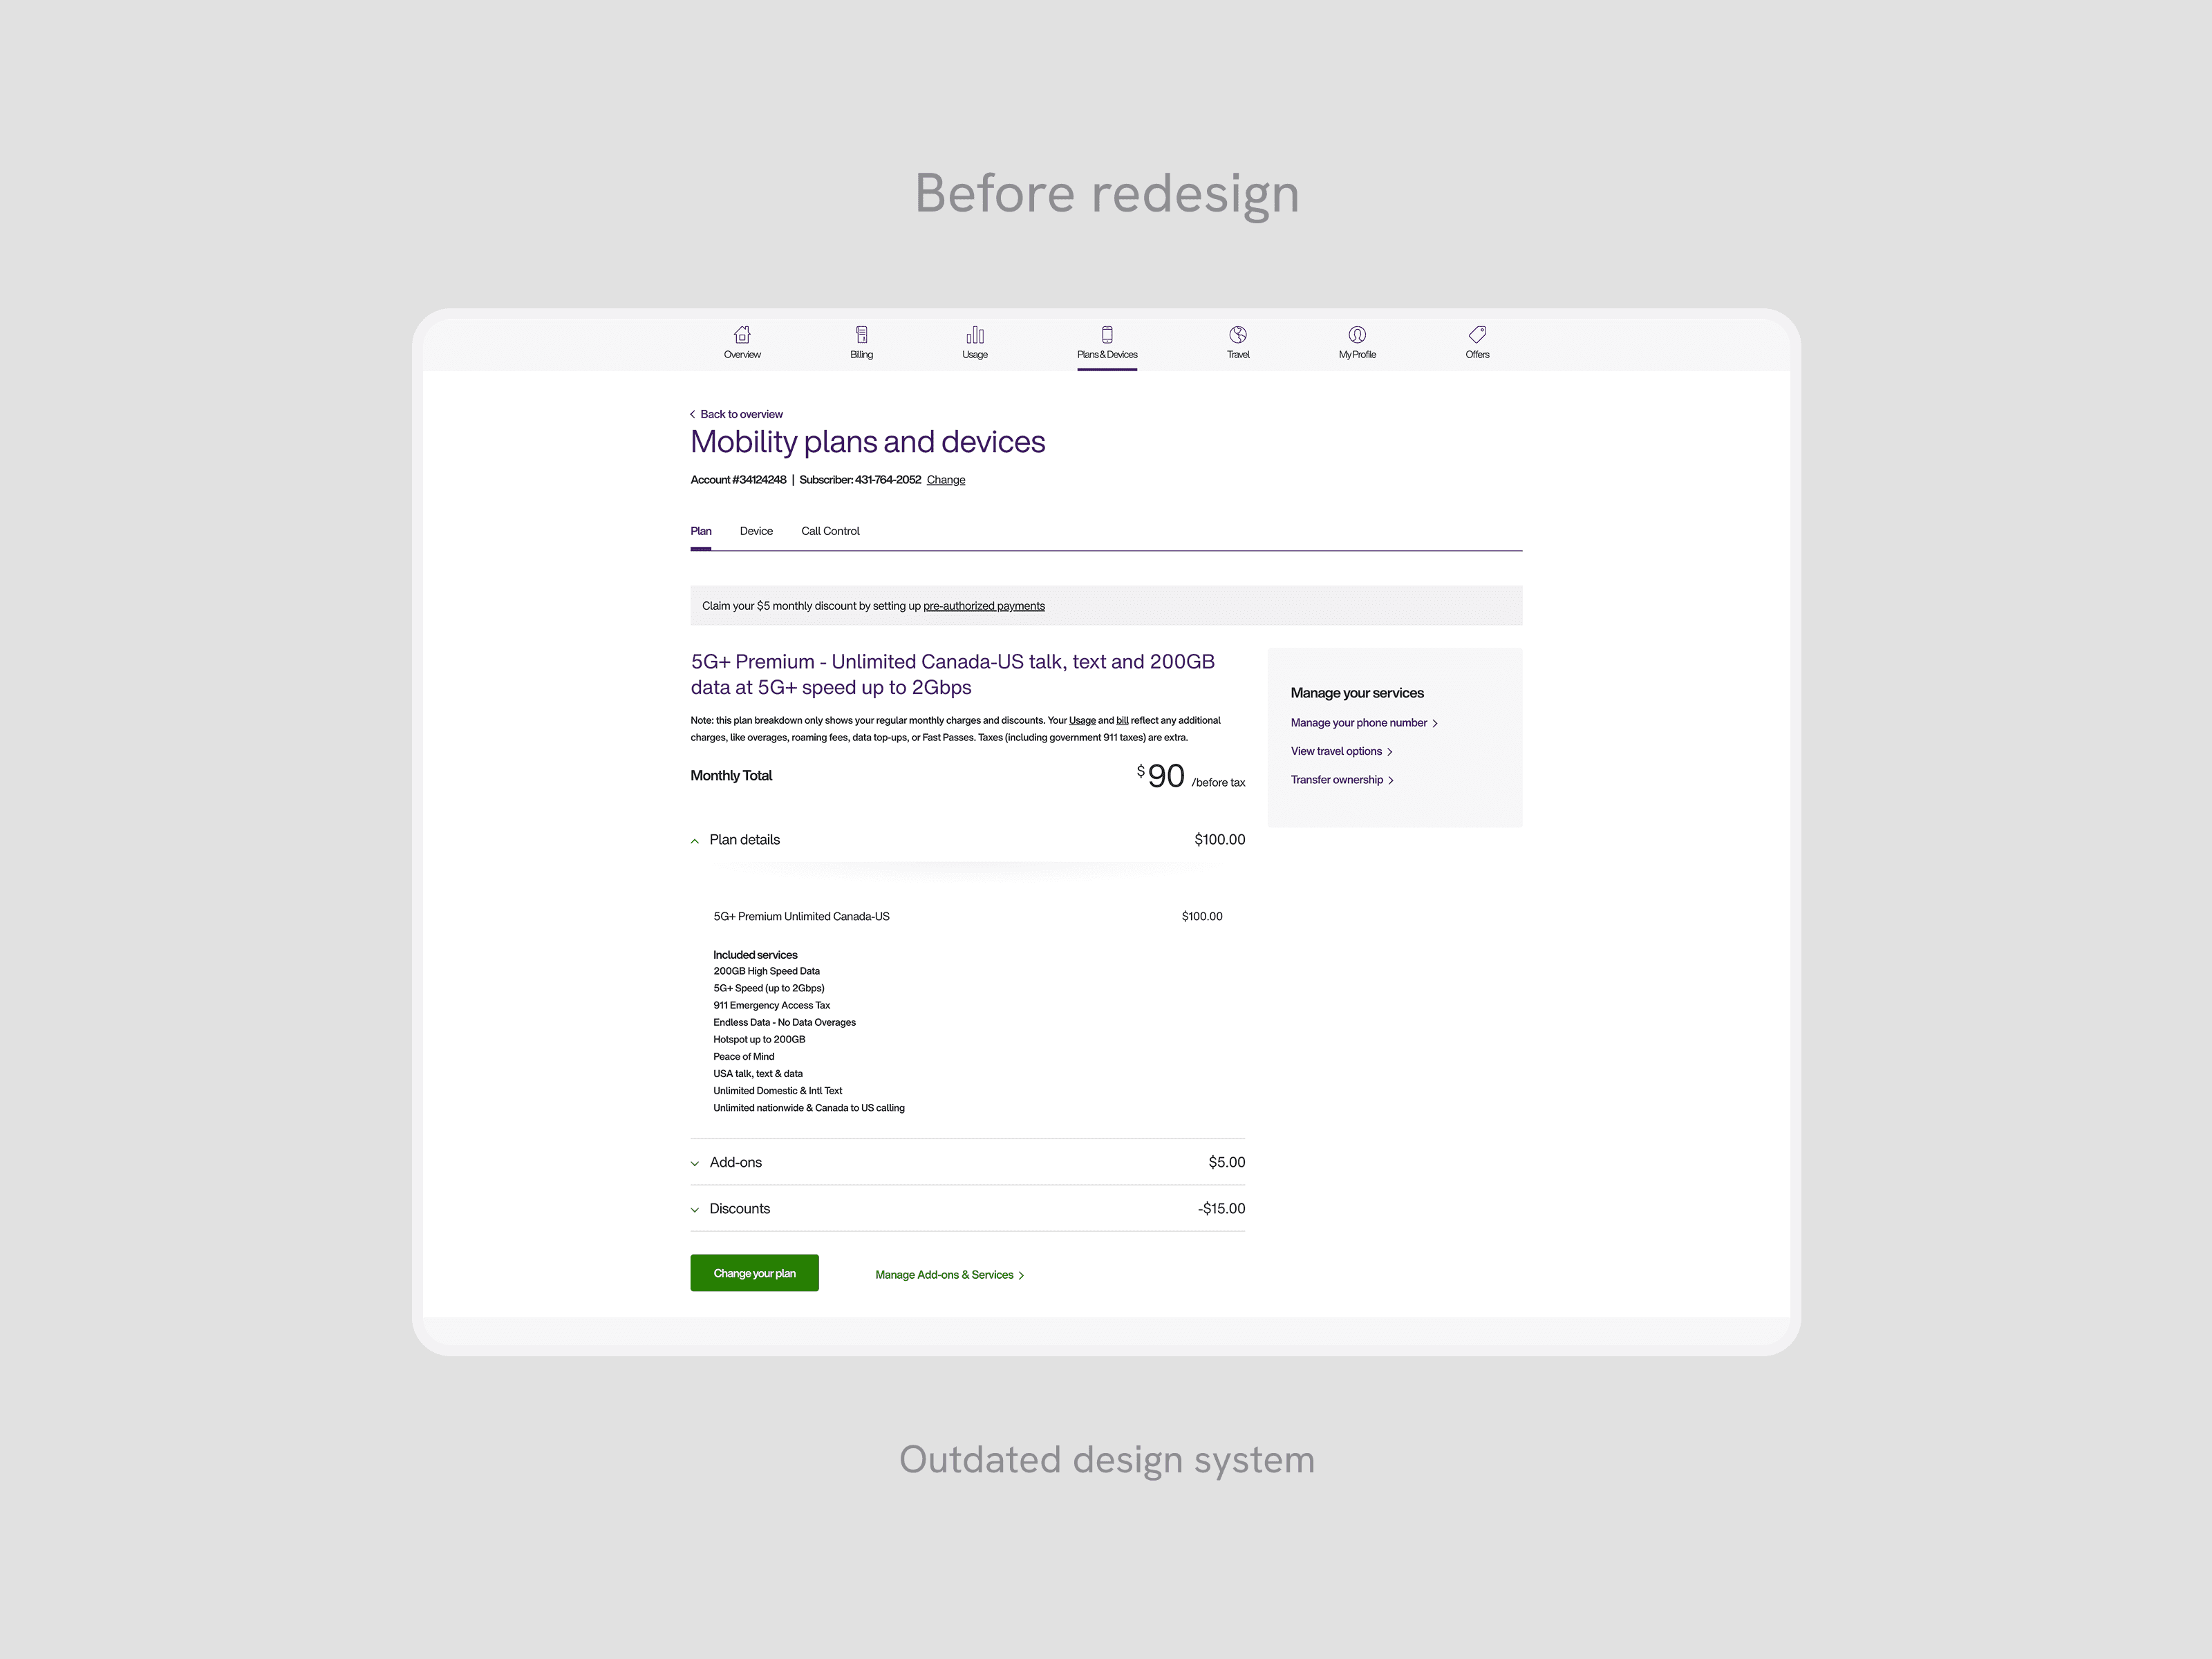
Task: Open the Transfer ownership link
Action: pos(1340,780)
